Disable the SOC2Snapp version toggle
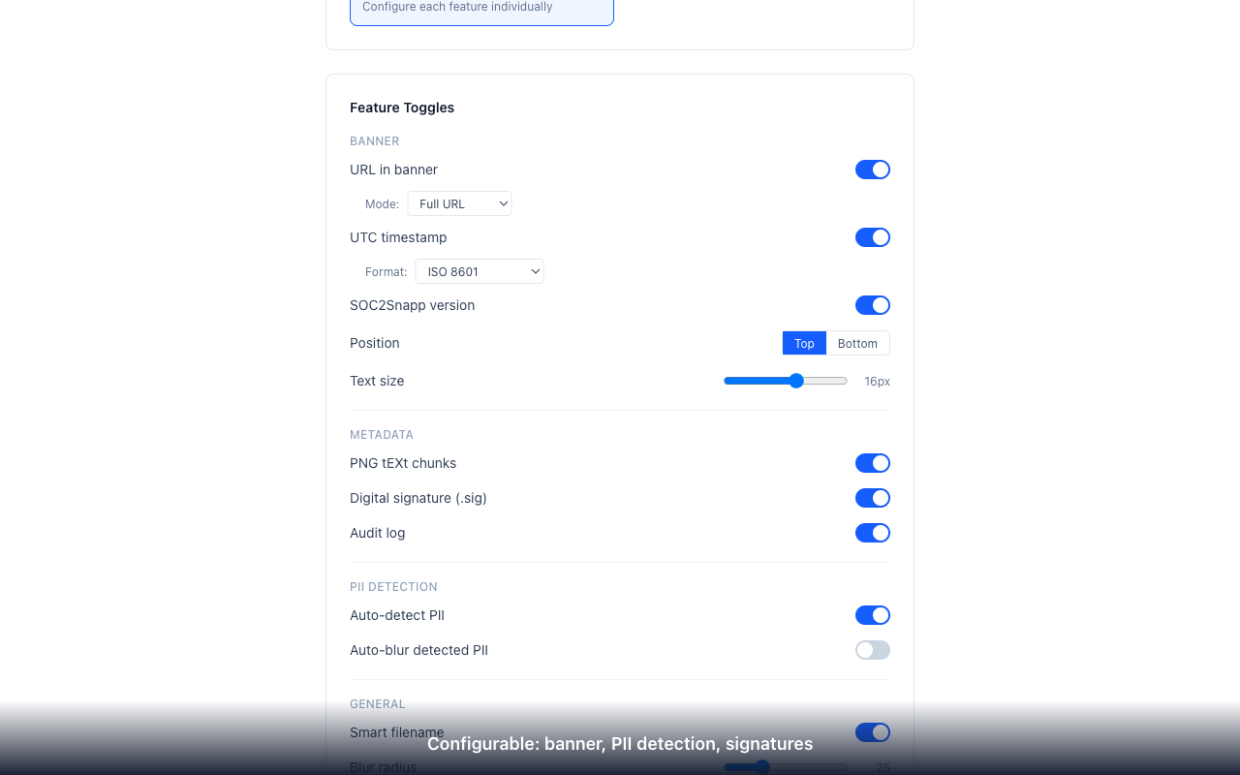The height and width of the screenshot is (775, 1240). point(872,304)
